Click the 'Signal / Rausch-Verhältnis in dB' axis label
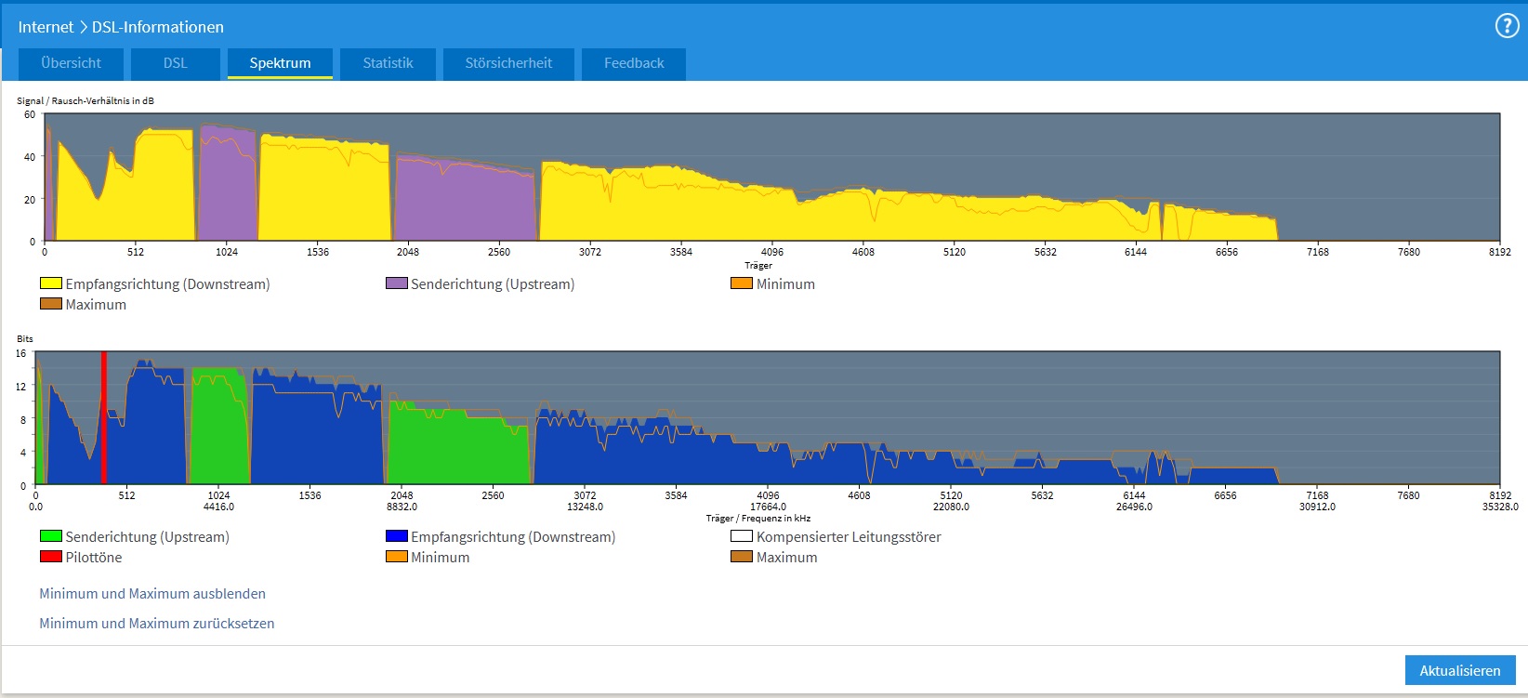Viewport: 1528px width, 698px height. 86,100
